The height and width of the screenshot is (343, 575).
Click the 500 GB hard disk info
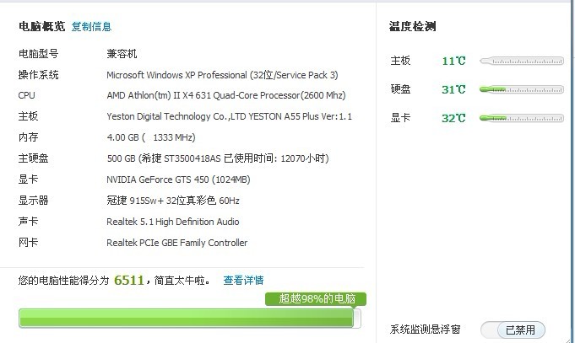[217, 158]
